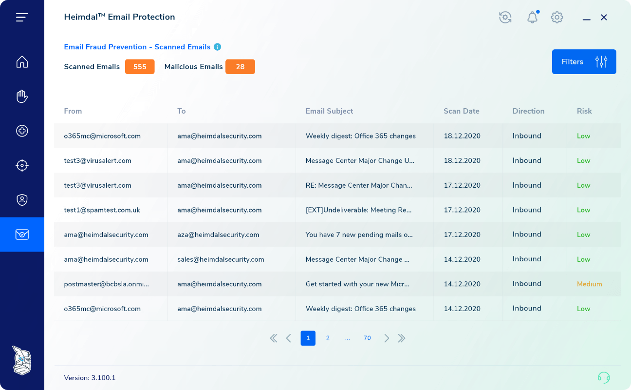Viewport: 631px width, 390px height.
Task: Select test1@spamtest.com.uk sender cell
Action: [102, 210]
